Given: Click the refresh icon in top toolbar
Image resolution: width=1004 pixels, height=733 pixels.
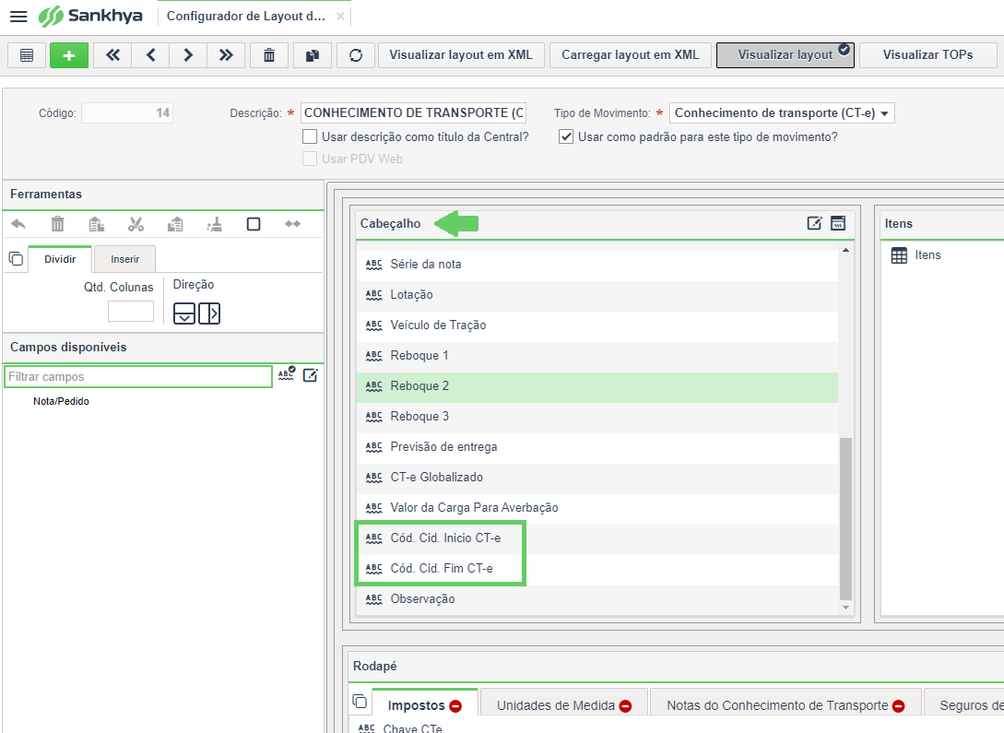Looking at the screenshot, I should tap(355, 55).
